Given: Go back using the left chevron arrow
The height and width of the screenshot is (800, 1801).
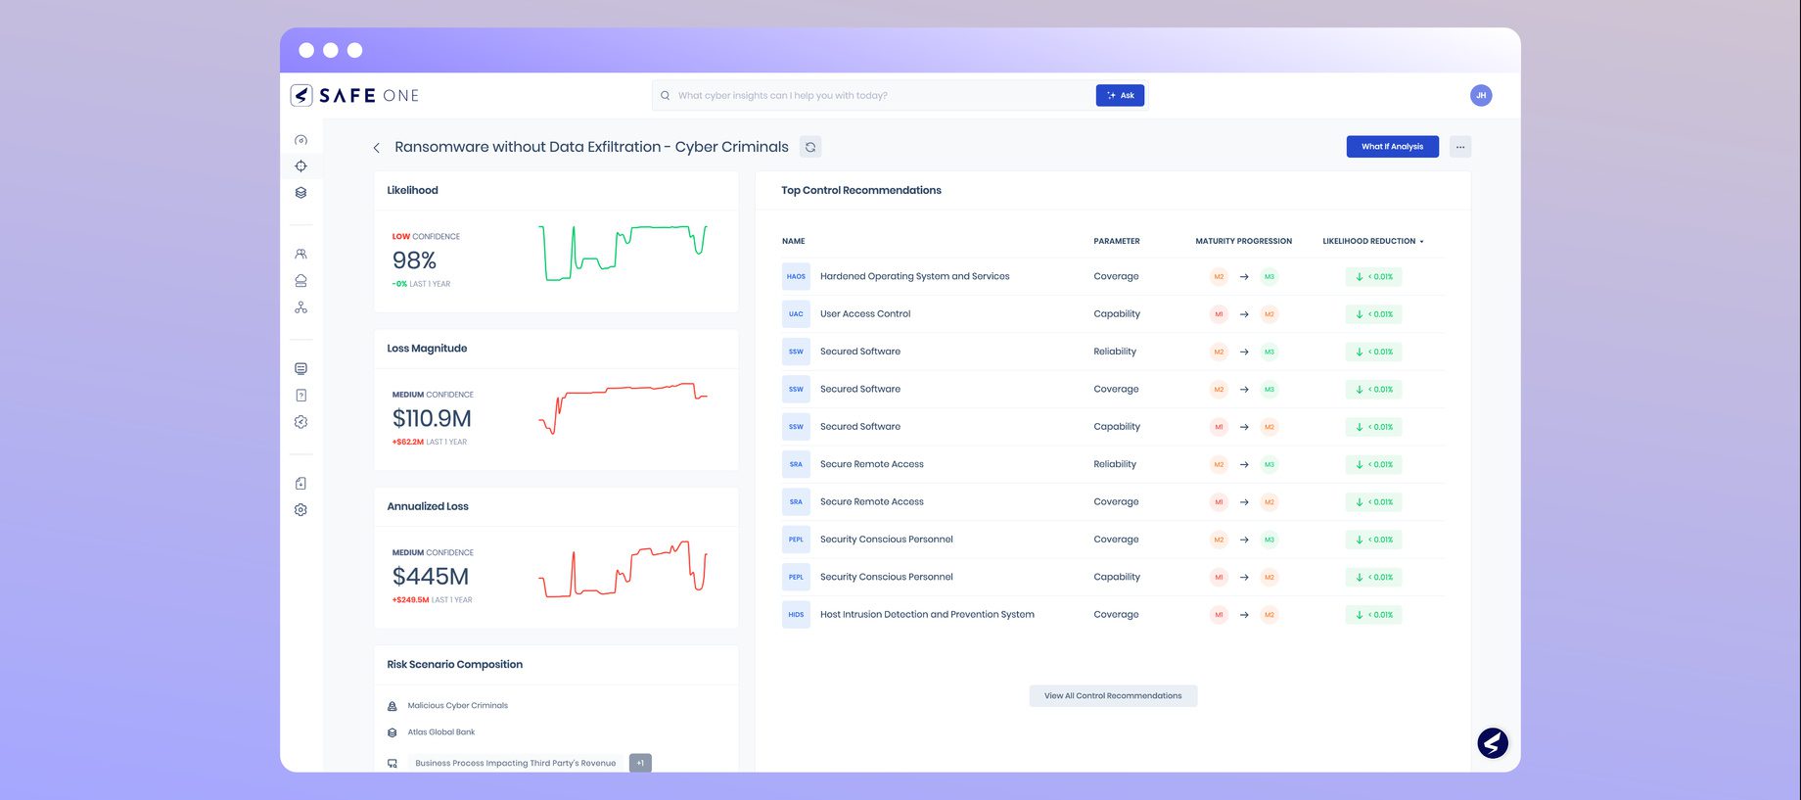Looking at the screenshot, I should click(x=376, y=148).
